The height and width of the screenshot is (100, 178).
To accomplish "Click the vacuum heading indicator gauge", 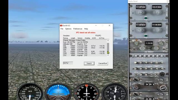I will [86, 92].
